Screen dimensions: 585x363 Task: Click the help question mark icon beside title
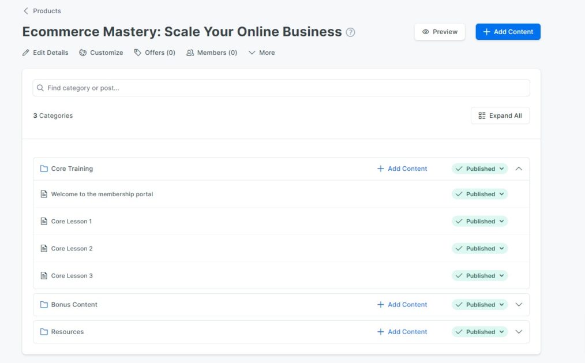[x=350, y=32]
